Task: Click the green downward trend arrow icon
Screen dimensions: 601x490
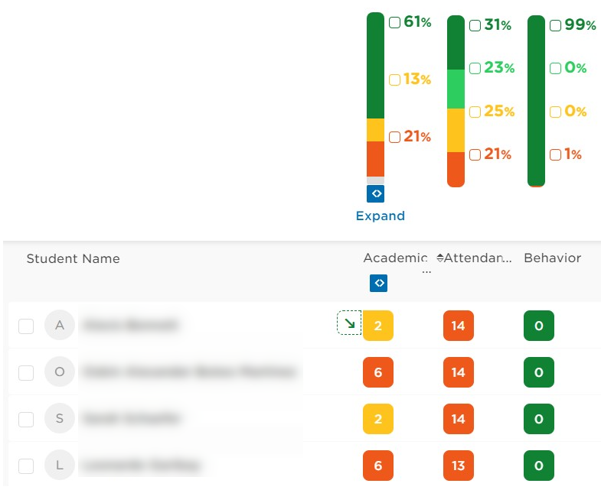Action: click(x=349, y=323)
